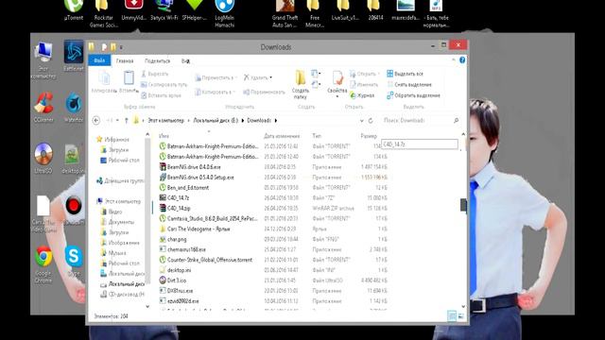Switch to the Поделиться ribbon tab
This screenshot has width=605, height=340.
[x=157, y=60]
